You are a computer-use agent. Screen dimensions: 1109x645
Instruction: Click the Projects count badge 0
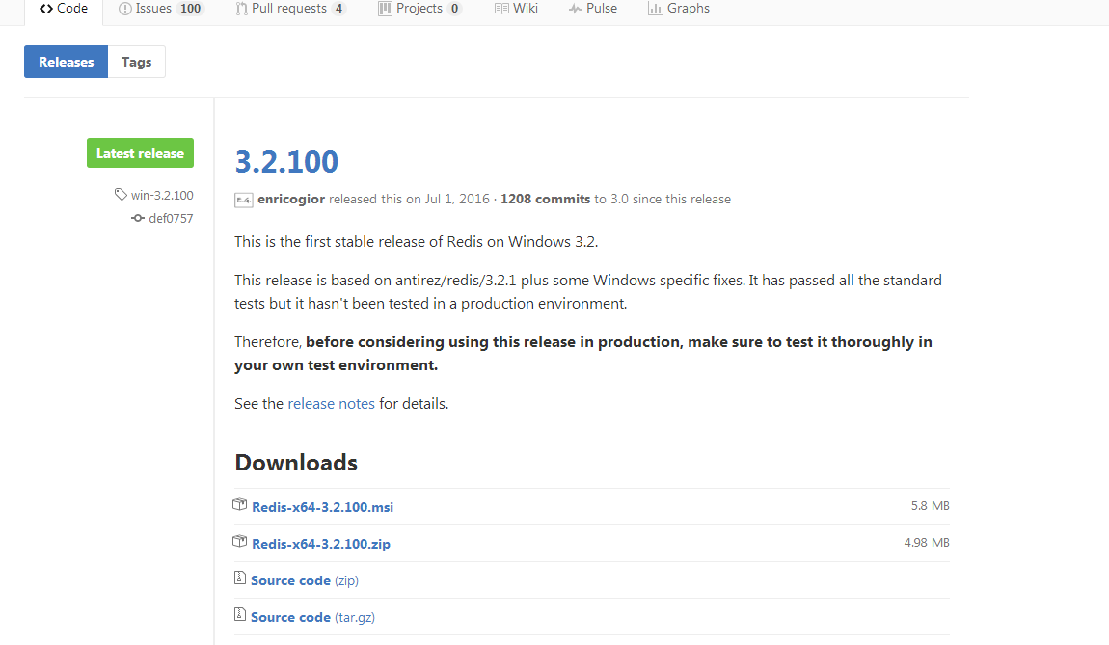(454, 9)
